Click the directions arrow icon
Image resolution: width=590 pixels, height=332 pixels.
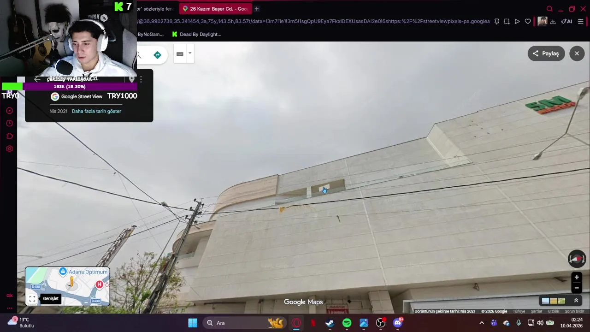coord(157,55)
